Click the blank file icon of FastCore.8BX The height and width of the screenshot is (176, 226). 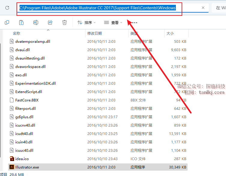coord(12,100)
